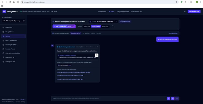Click the 'Gemini (AI) available' status text

click(x=50, y=12)
